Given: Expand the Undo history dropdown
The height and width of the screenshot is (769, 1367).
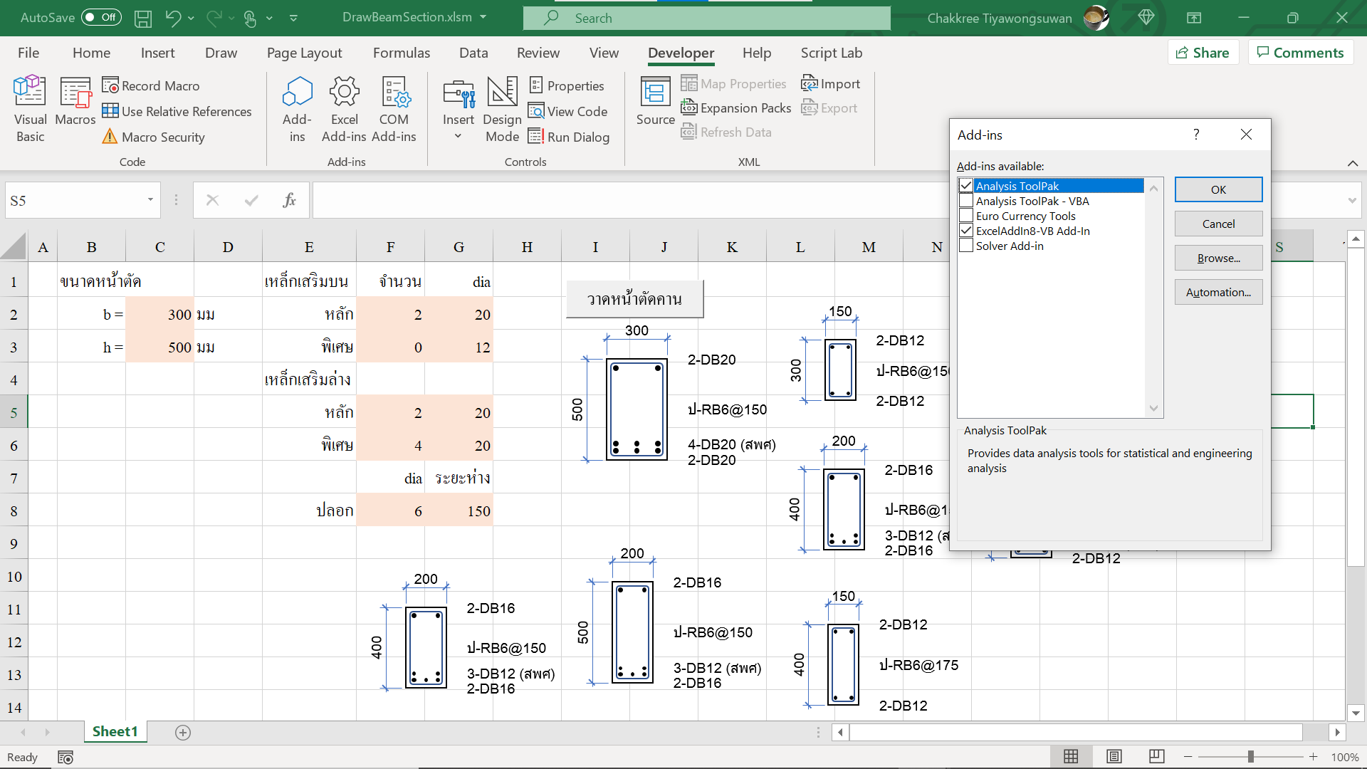Looking at the screenshot, I should pos(191,18).
